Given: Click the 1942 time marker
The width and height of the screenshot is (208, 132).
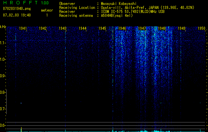Looking at the screenshot, I should point(43,28).
